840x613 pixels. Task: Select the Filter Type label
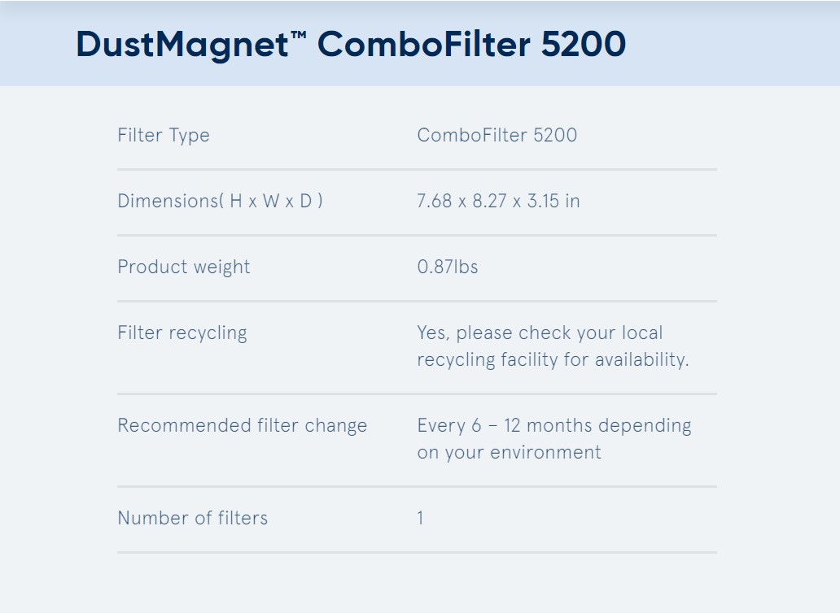pyautogui.click(x=164, y=135)
